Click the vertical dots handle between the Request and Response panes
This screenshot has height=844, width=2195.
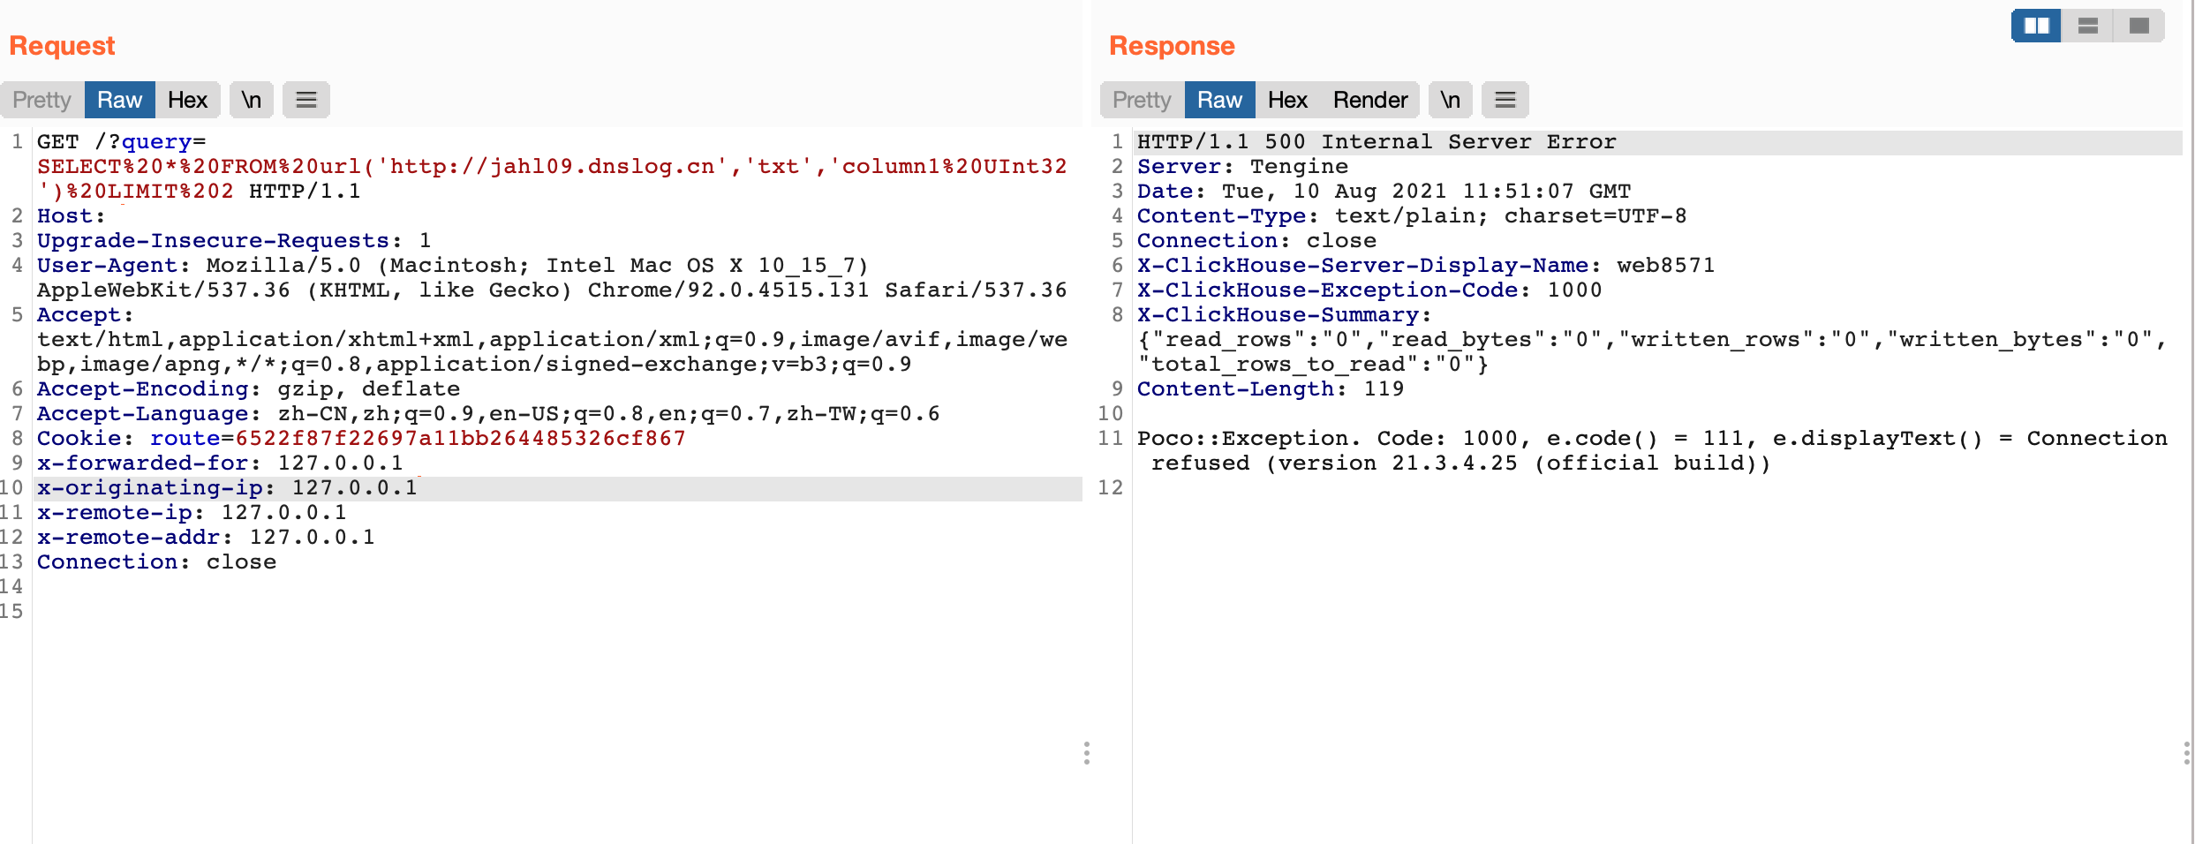pos(1087,753)
